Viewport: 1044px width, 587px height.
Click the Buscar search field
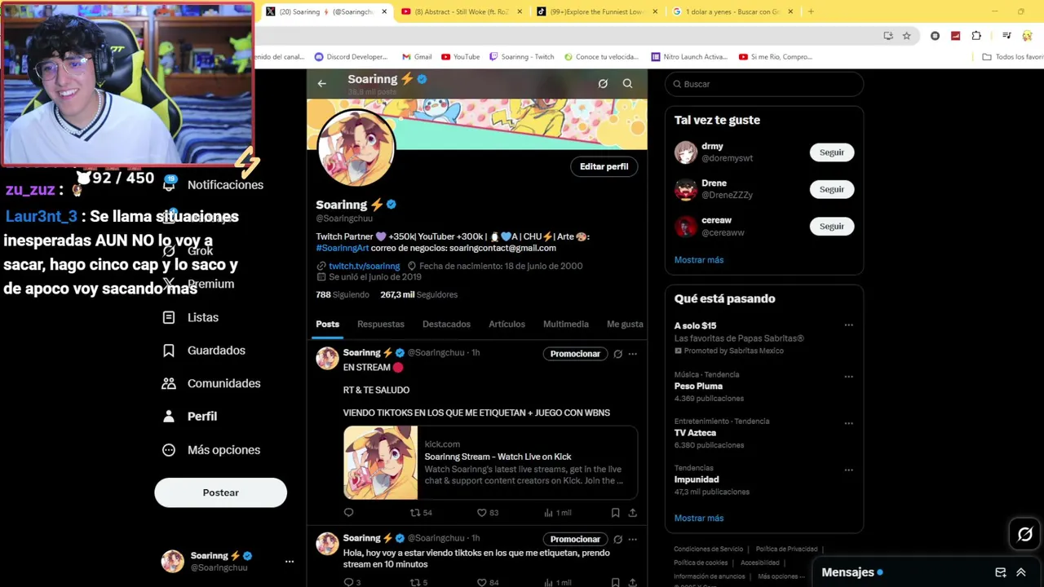click(764, 84)
